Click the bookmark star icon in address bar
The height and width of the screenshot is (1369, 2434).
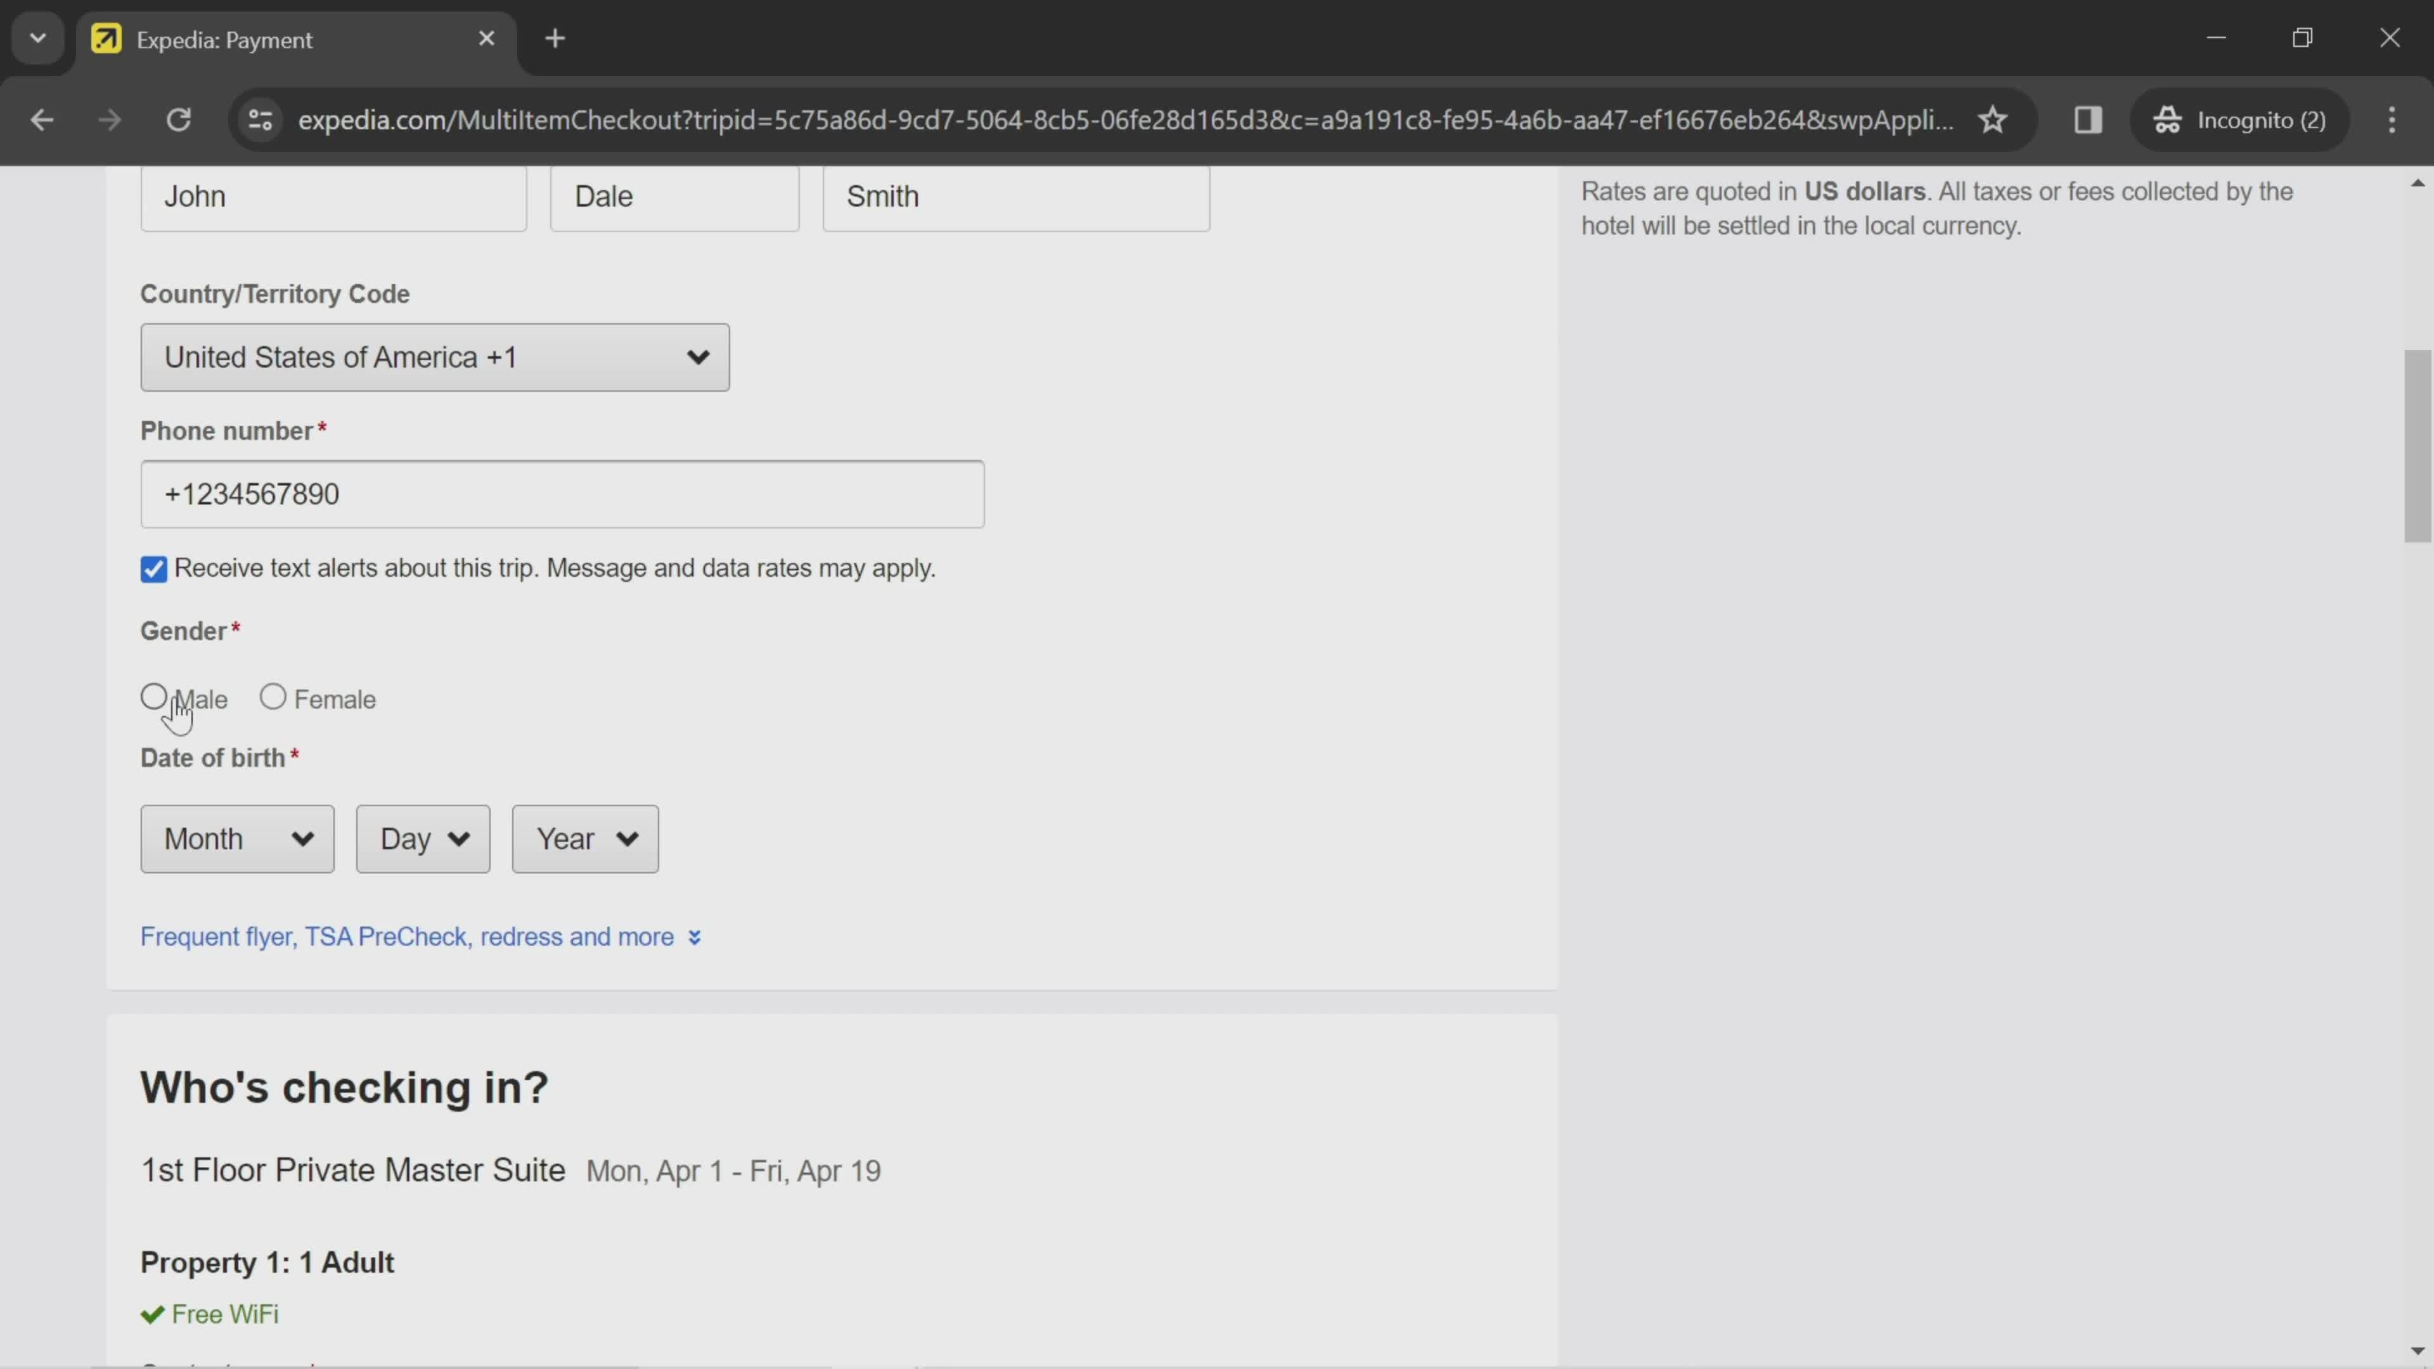click(x=1993, y=117)
